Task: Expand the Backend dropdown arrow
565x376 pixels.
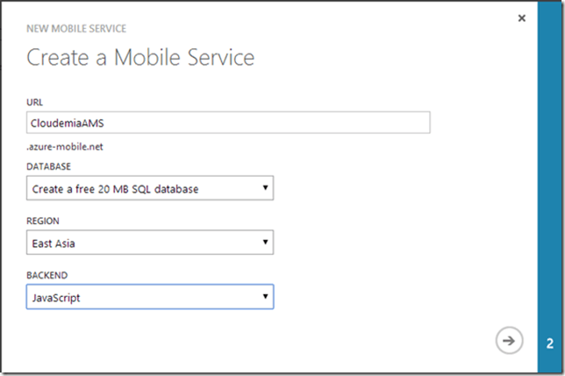Action: [x=264, y=297]
